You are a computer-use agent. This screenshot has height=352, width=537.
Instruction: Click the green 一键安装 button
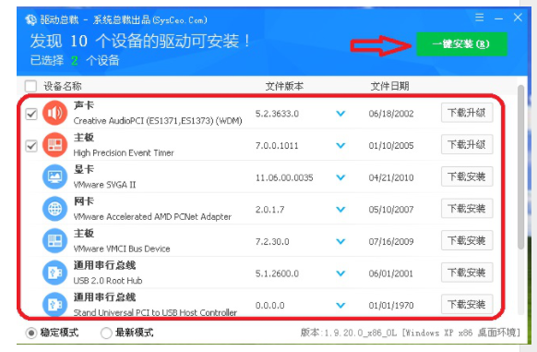click(x=461, y=44)
